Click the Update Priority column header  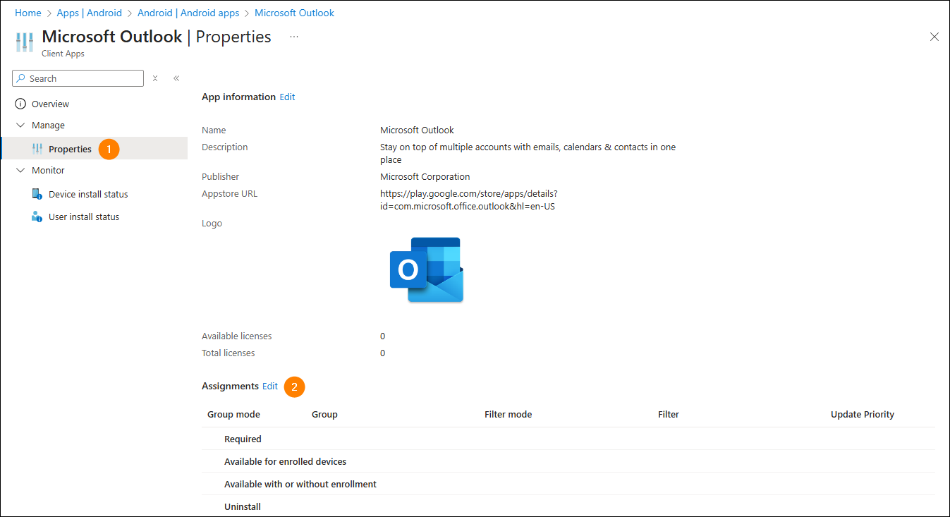click(x=863, y=414)
